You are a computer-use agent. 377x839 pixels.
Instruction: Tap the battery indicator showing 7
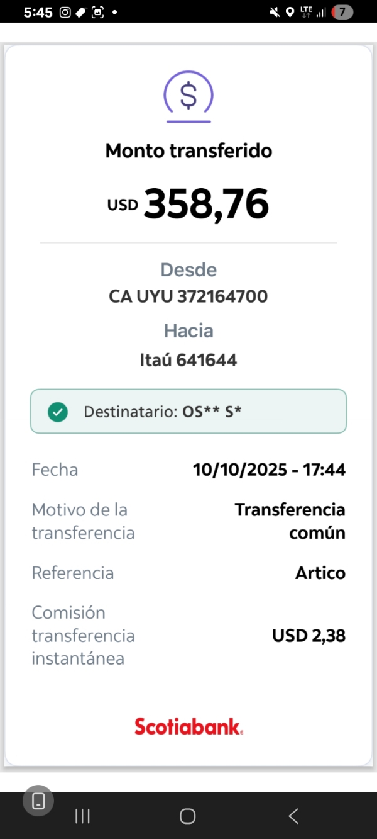point(342,12)
